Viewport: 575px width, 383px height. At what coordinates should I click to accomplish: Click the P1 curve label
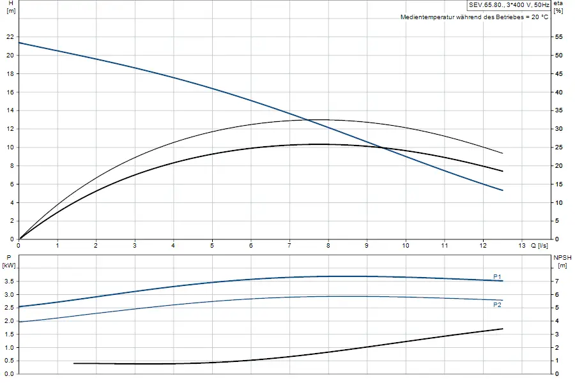coord(497,276)
